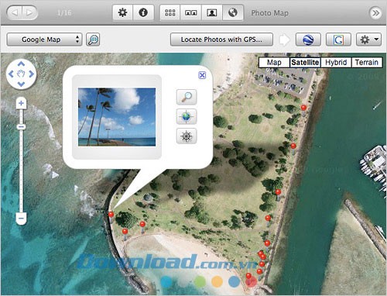Viewport: 387px width, 296px height.
Task: Open the Google Map source dropdown
Action: tap(44, 40)
